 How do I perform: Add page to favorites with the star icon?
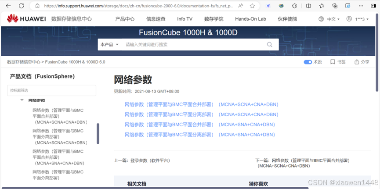[x=252, y=6]
